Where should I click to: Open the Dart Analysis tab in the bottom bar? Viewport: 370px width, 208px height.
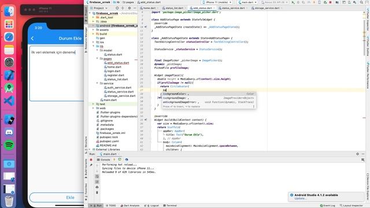[x=130, y=206]
